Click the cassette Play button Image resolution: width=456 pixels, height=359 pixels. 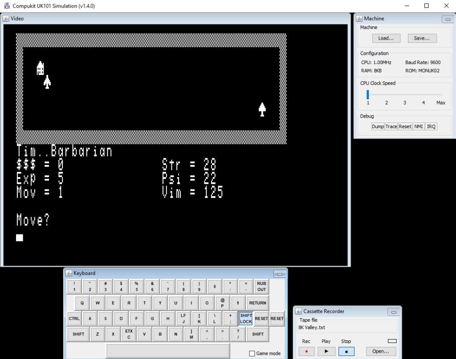tap(326, 351)
